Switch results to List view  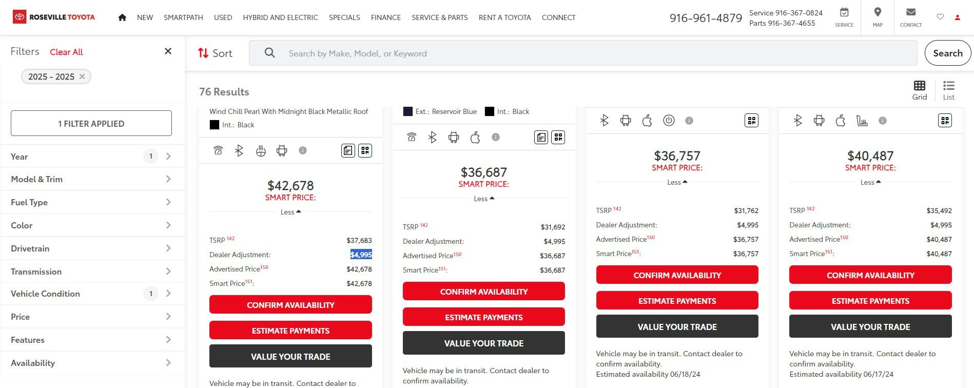pyautogui.click(x=948, y=90)
